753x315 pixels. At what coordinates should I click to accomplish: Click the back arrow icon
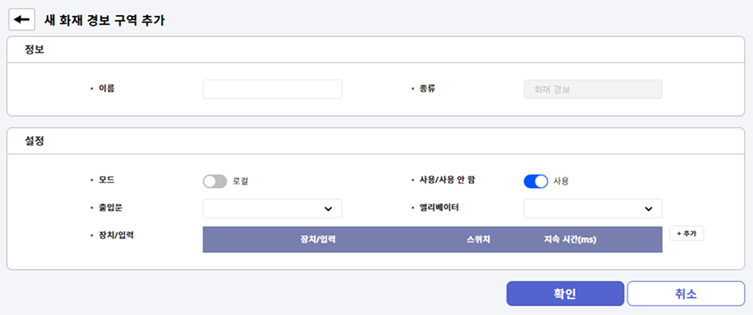[22, 20]
